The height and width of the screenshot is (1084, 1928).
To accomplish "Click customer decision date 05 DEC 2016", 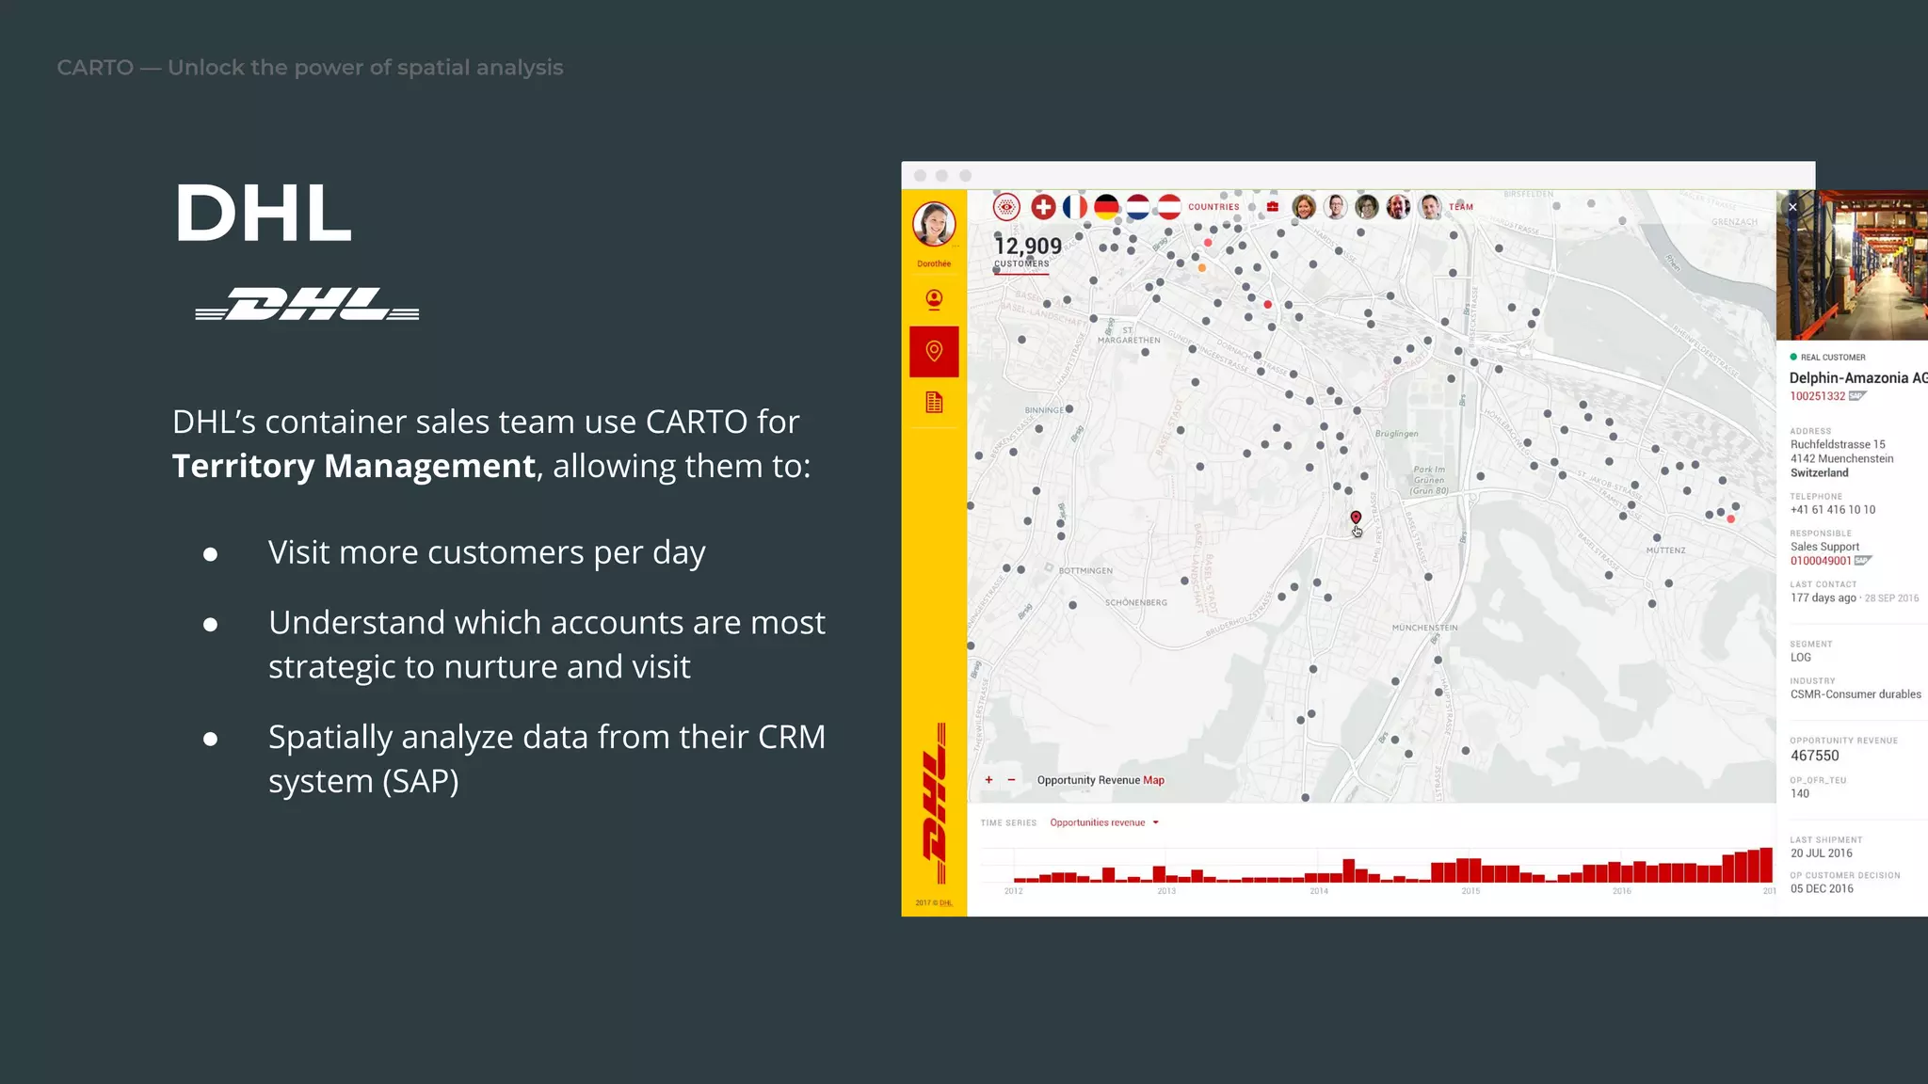I will click(x=1822, y=889).
